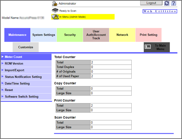The image size is (182, 139).
Task: Select the User Auth/Account Track tab
Action: 96,35
